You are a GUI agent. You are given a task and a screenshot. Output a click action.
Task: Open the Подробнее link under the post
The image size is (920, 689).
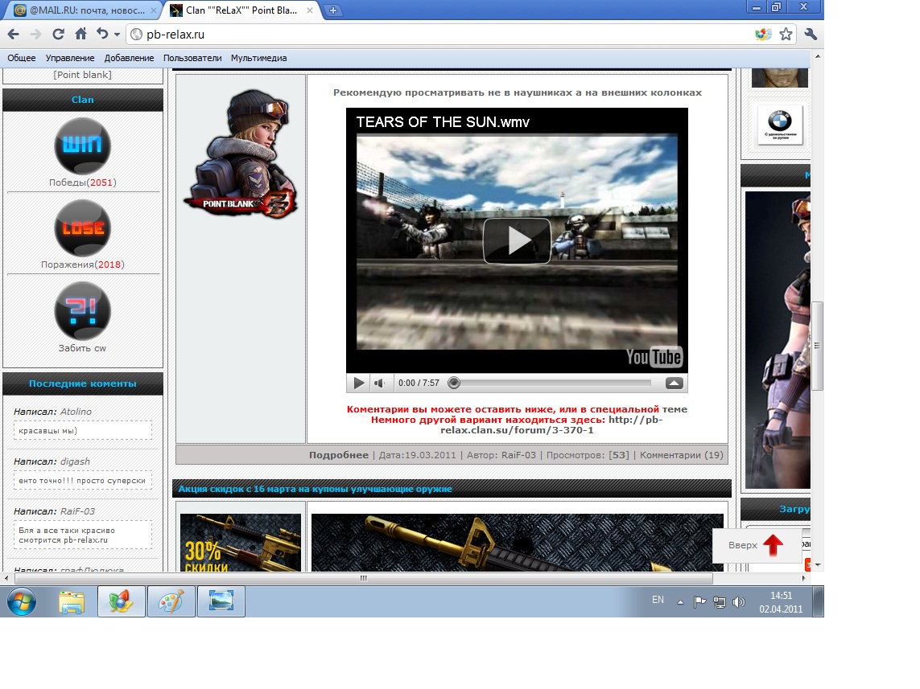pos(338,455)
